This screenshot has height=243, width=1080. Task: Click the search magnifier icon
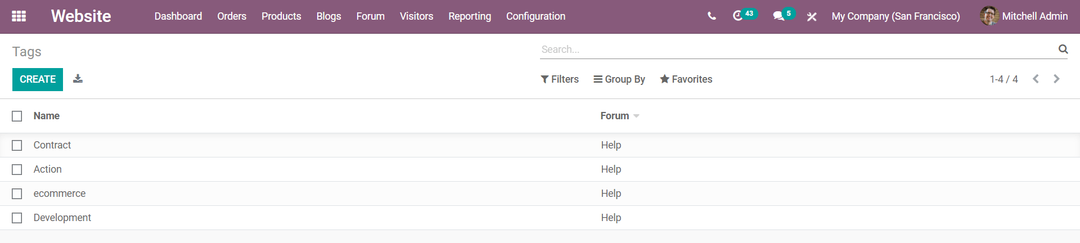pos(1063,49)
